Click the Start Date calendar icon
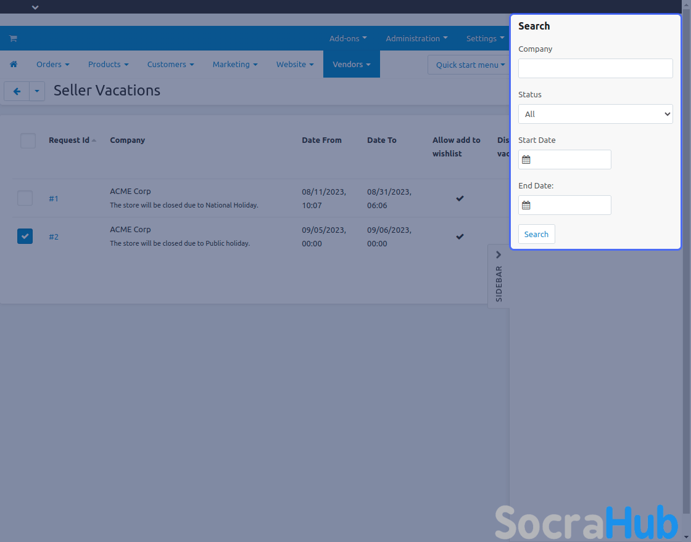691x542 pixels. (x=526, y=160)
